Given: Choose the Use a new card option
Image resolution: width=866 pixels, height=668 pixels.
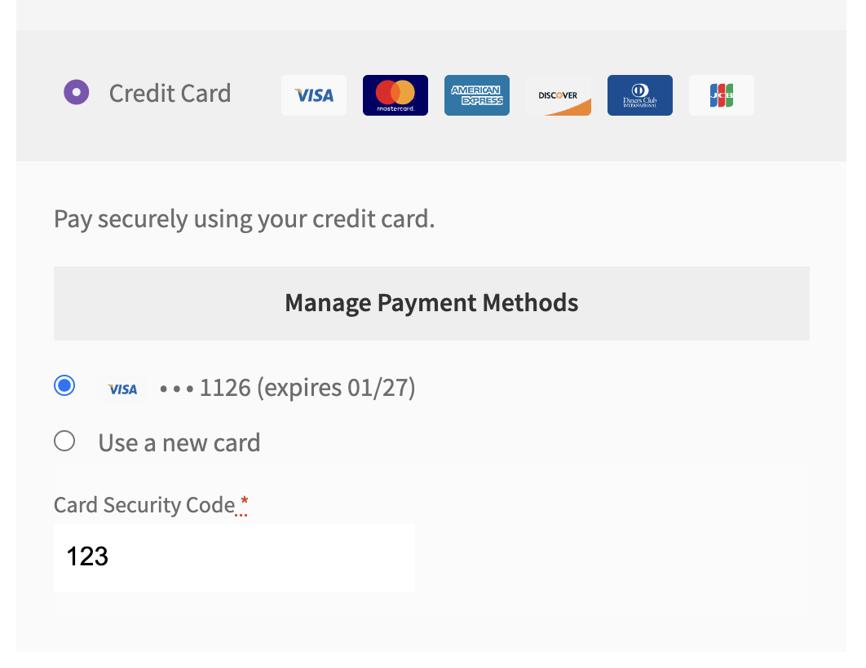Looking at the screenshot, I should pos(64,440).
